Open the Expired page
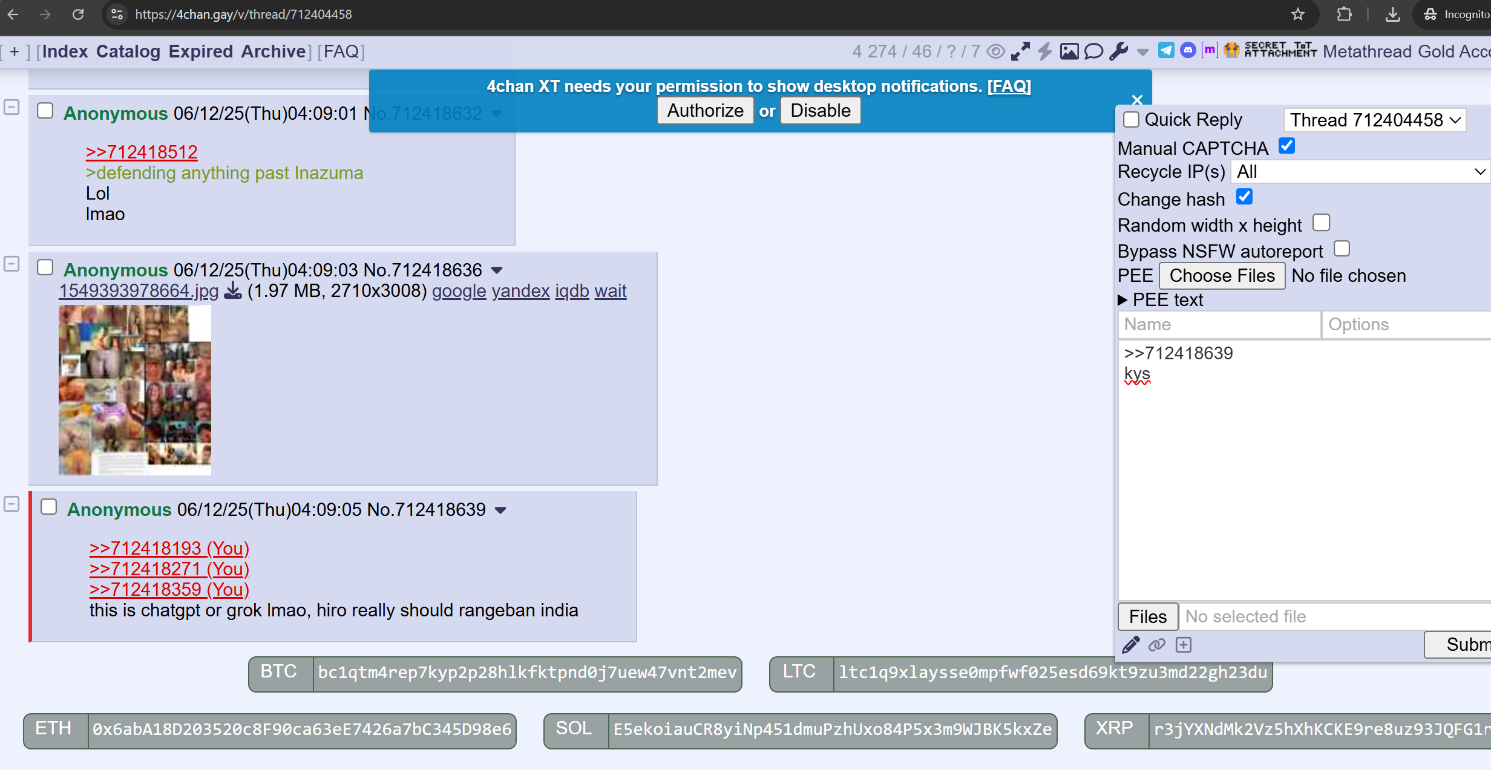The image size is (1491, 770). click(200, 51)
